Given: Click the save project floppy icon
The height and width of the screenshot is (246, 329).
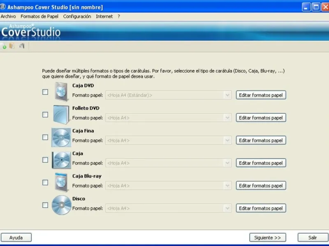Looking at the screenshot, I should pos(22,46).
